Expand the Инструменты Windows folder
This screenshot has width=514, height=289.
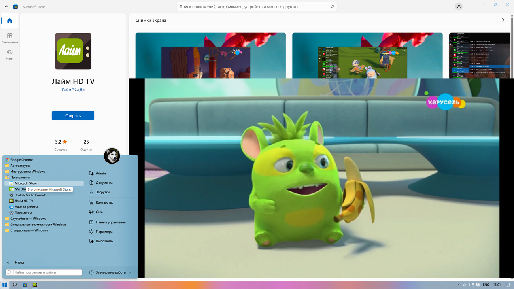tap(28, 172)
